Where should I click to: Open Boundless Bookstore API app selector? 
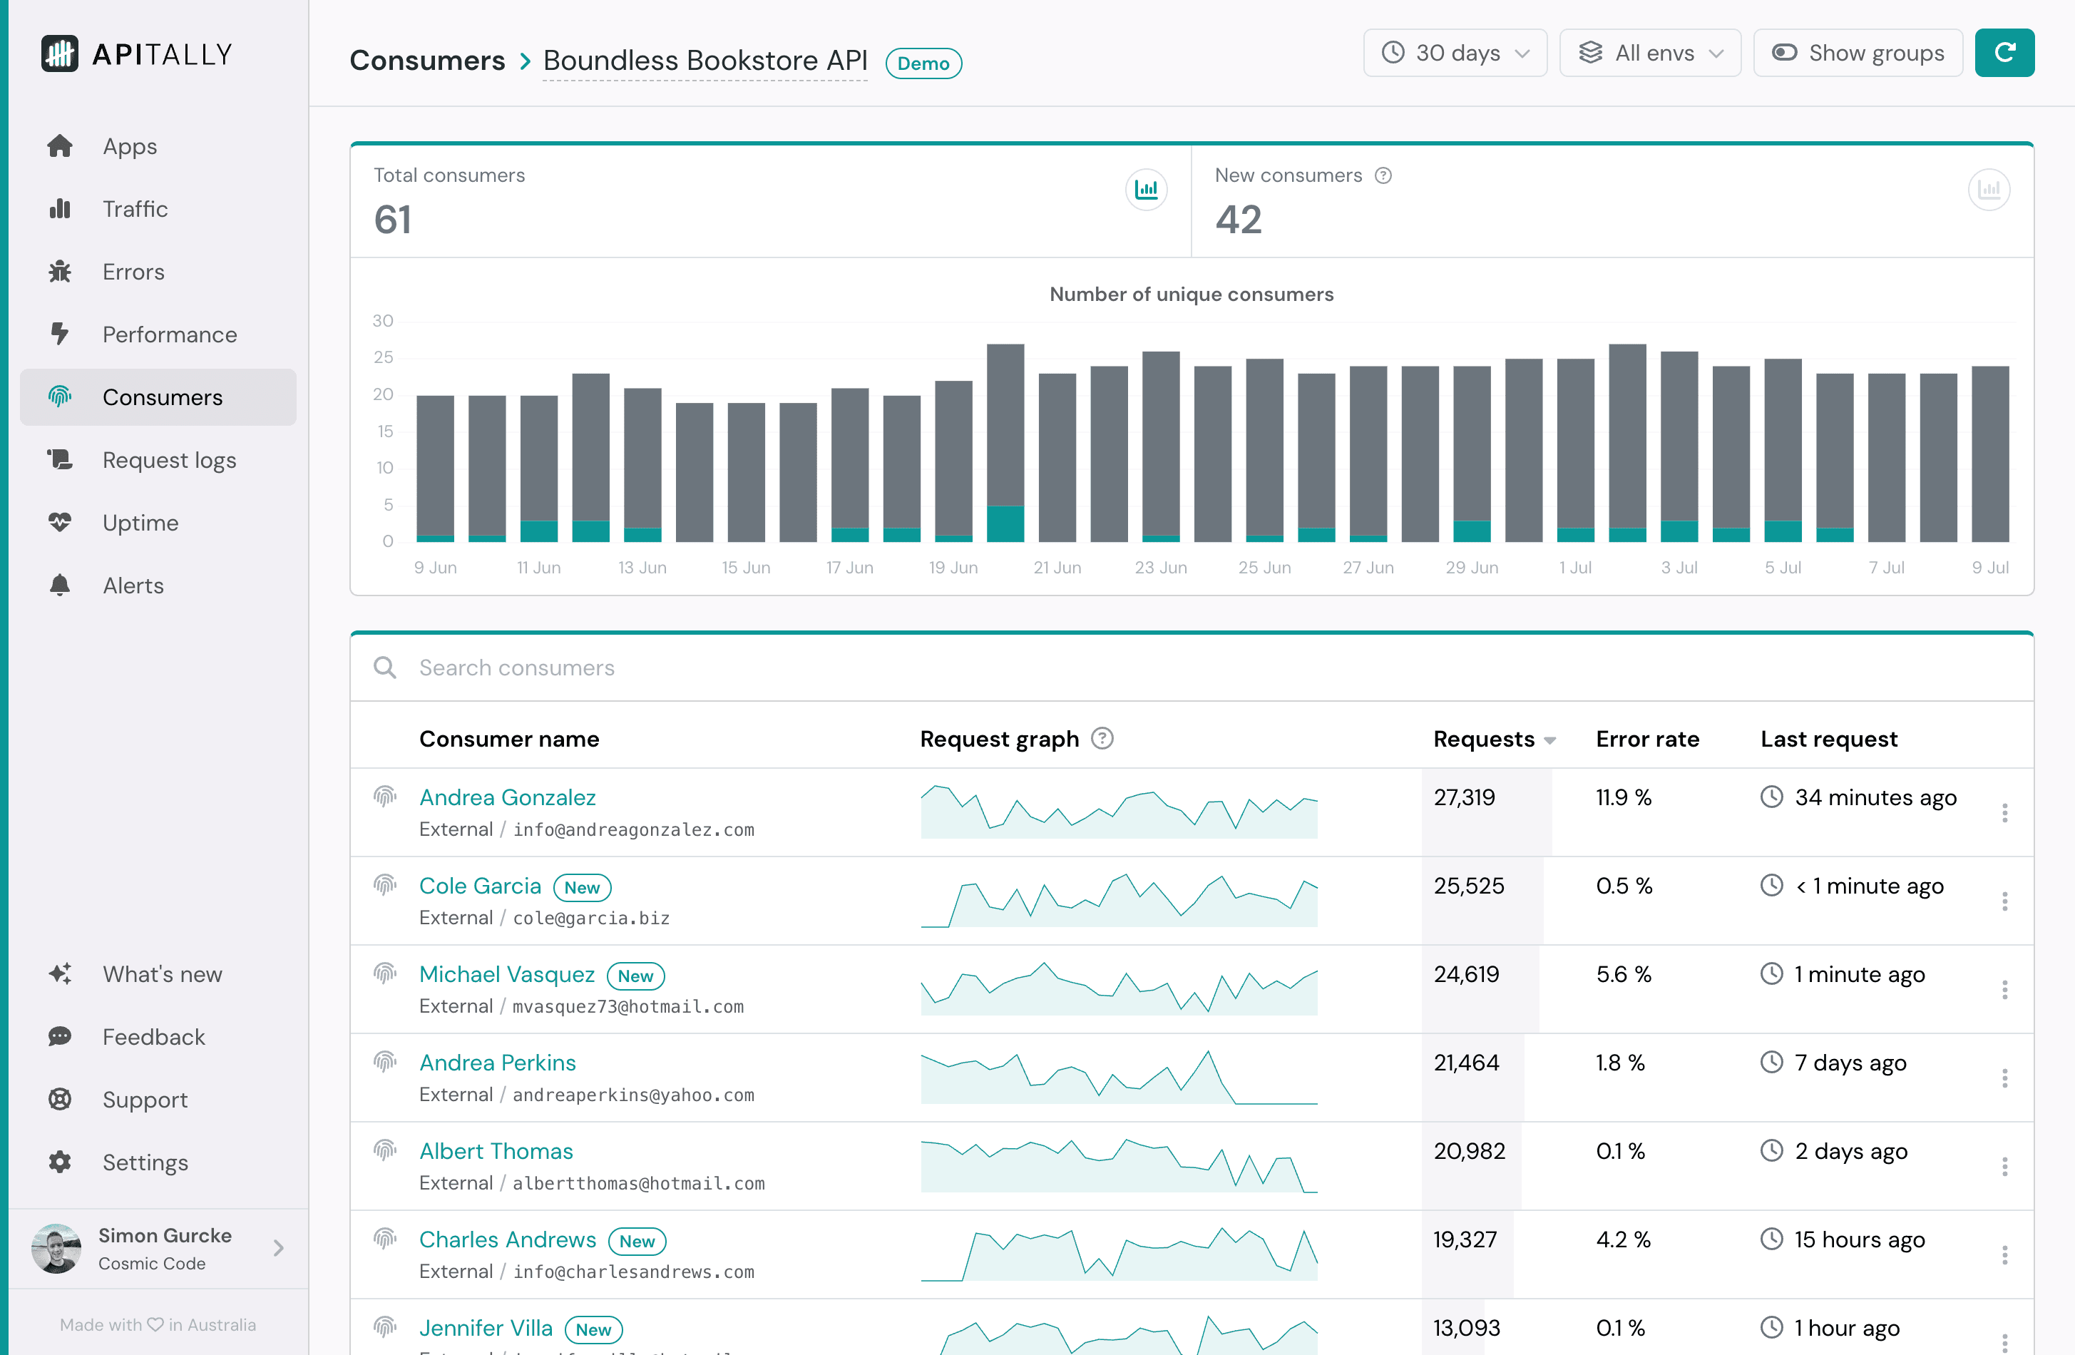point(705,60)
